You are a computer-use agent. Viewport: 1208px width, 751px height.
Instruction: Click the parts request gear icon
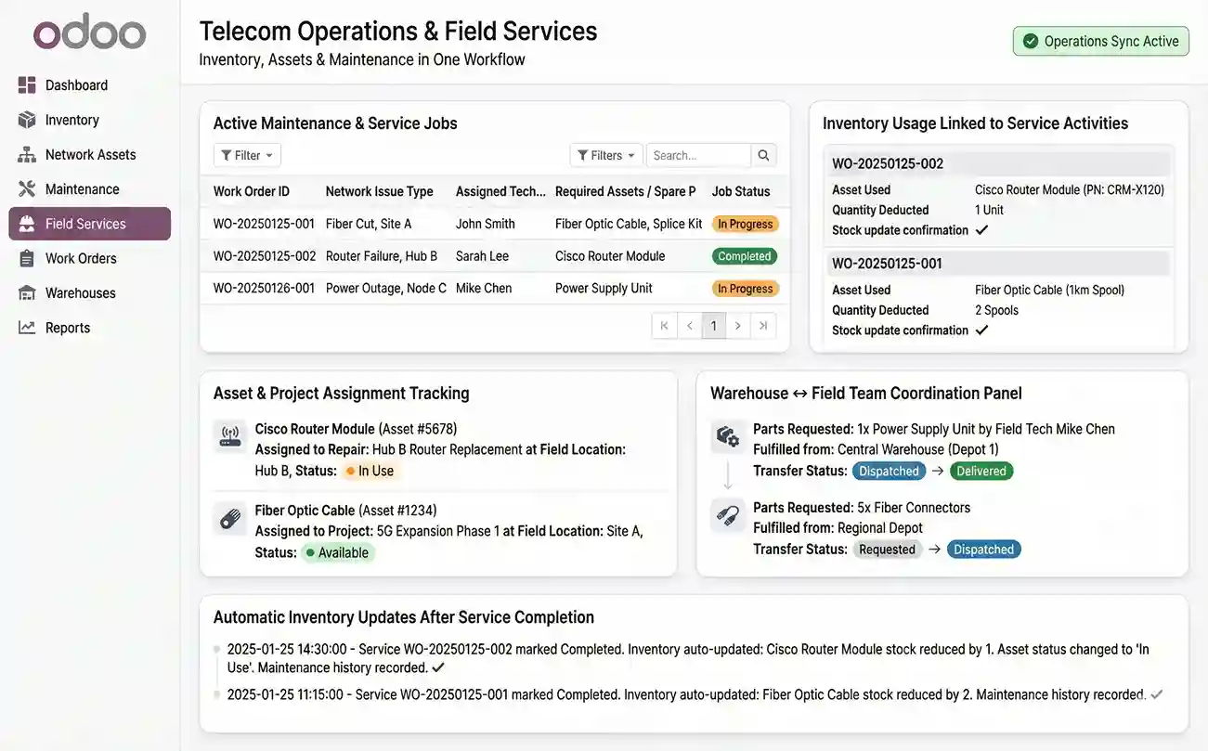pyautogui.click(x=727, y=434)
